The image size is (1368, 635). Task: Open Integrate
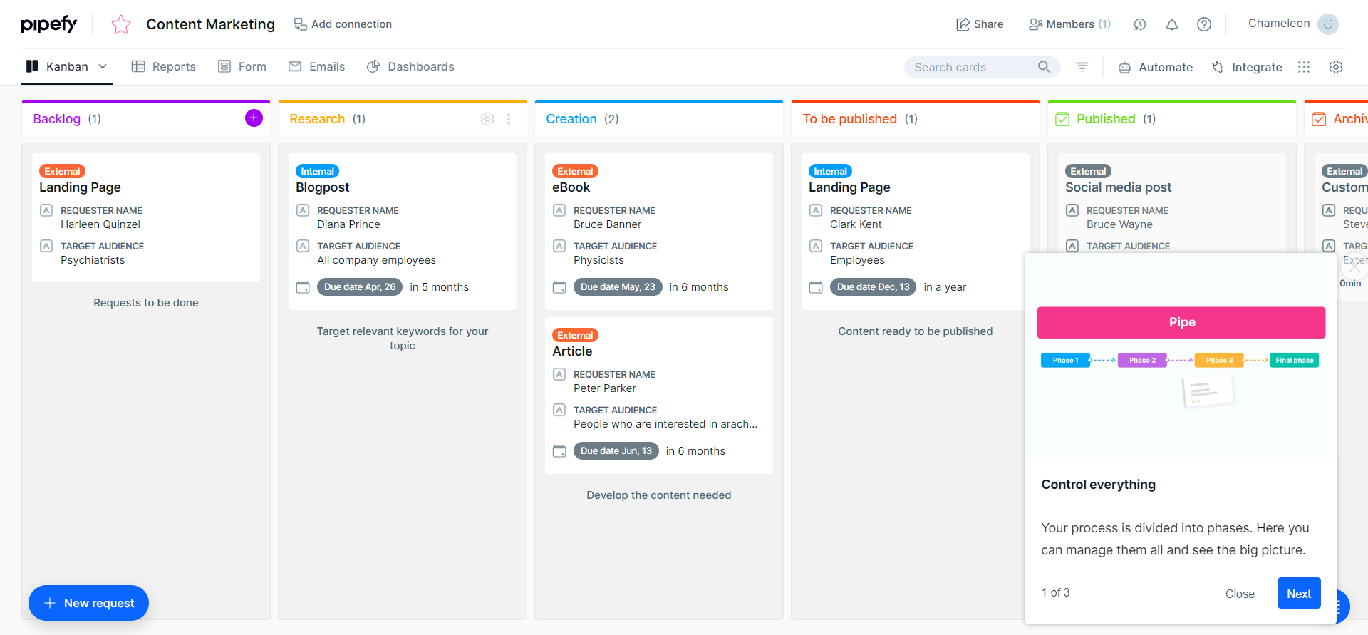click(1247, 67)
